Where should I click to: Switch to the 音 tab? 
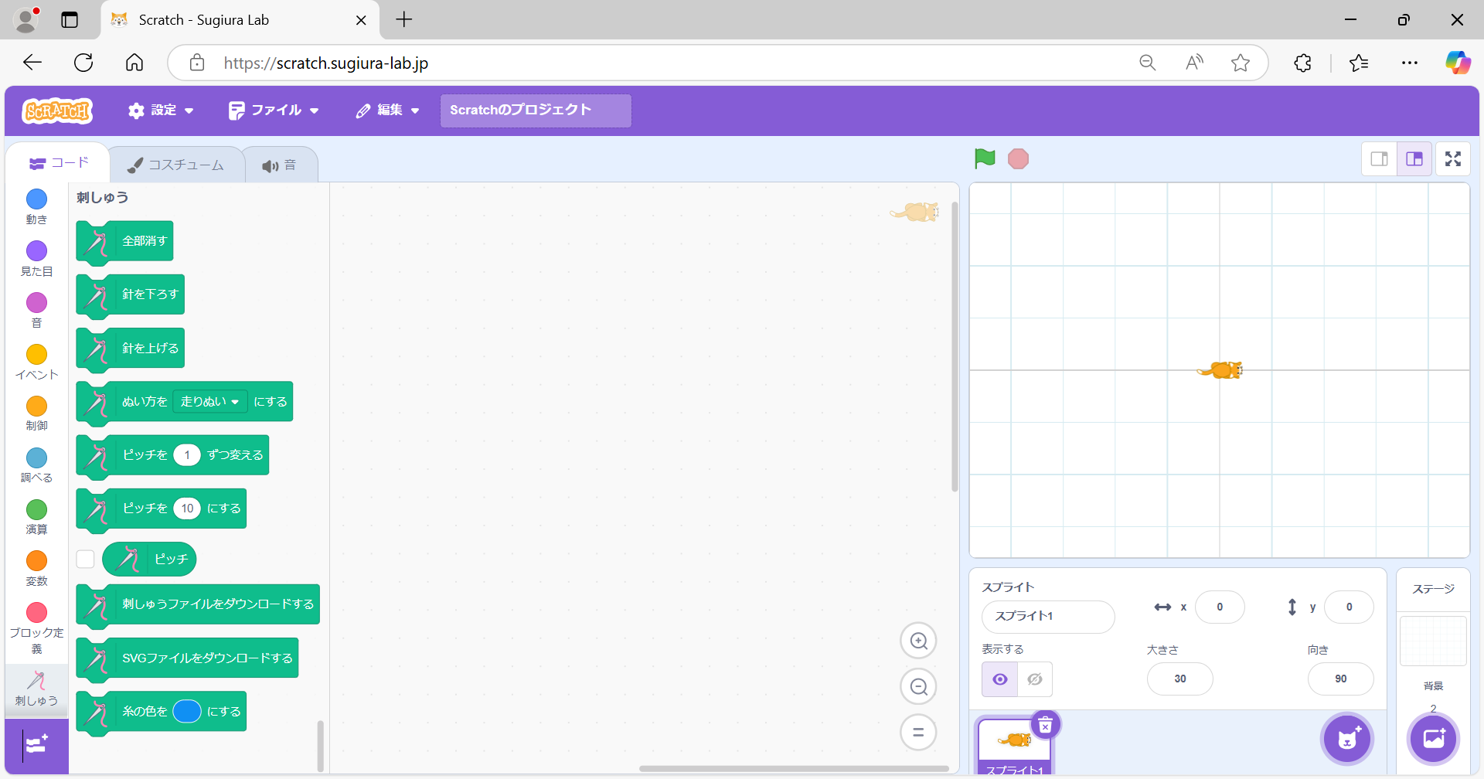[279, 165]
